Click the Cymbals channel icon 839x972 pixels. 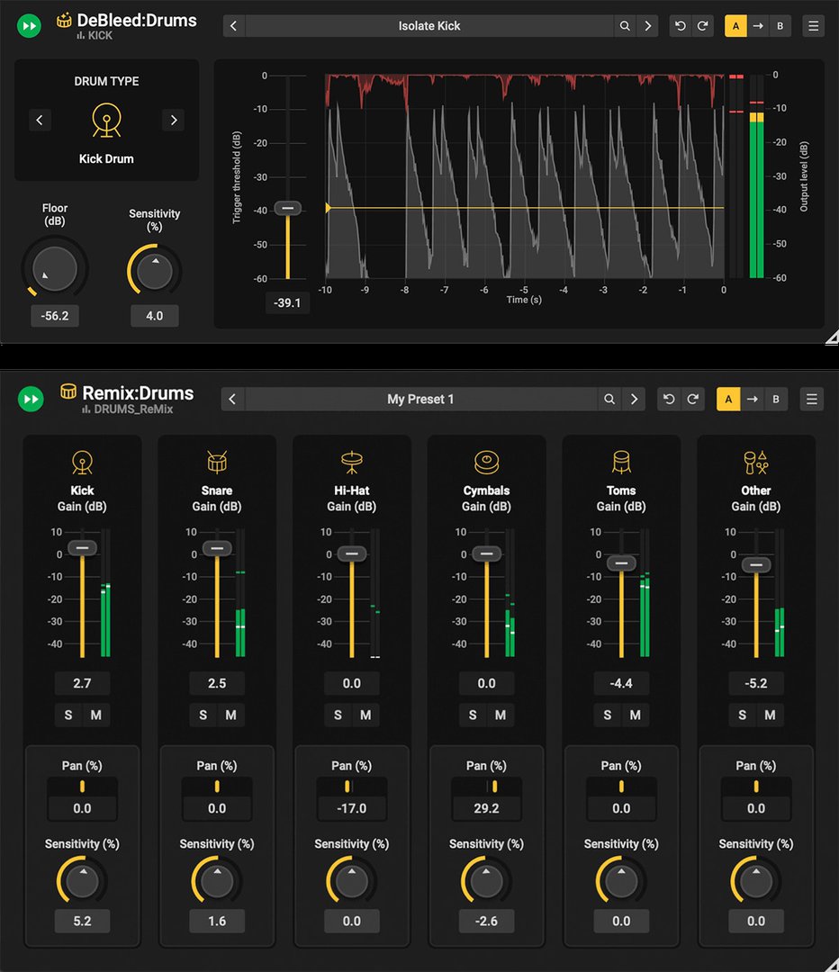pyautogui.click(x=486, y=461)
